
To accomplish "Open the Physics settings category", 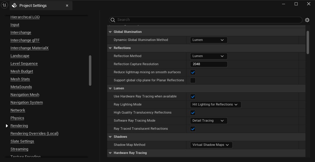I will point(17,118).
